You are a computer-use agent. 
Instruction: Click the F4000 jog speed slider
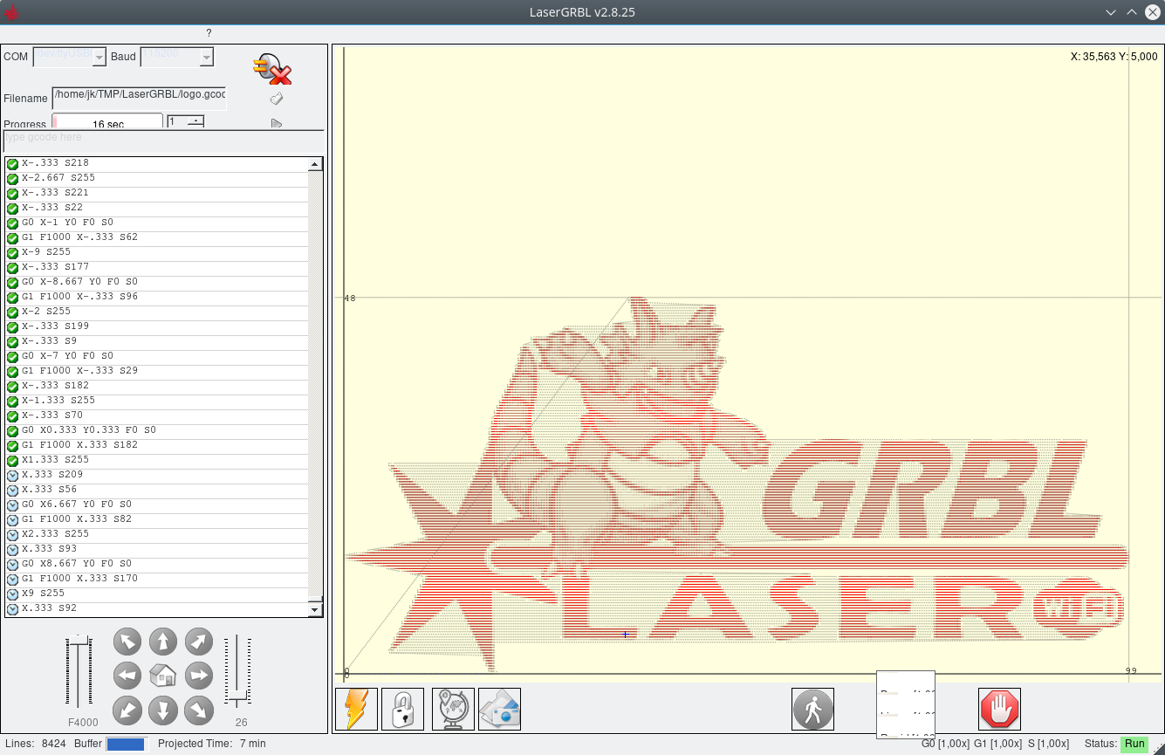[79, 672]
